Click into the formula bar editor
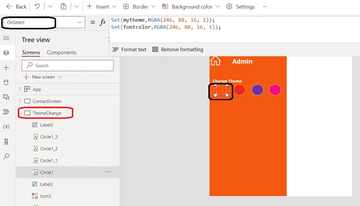Viewport: 360px width, 206px height. coord(235,29)
